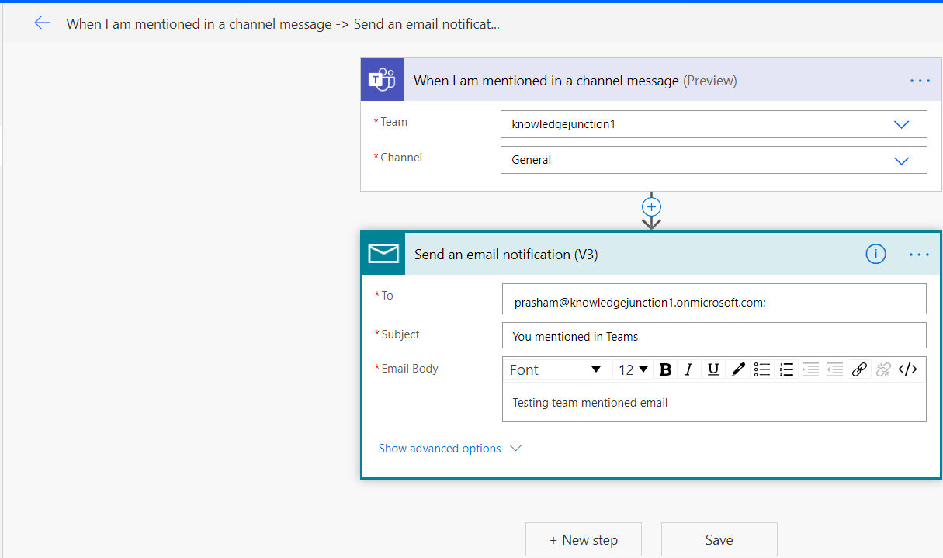The height and width of the screenshot is (558, 943).
Task: Show info for Send an email notification
Action: coord(875,254)
